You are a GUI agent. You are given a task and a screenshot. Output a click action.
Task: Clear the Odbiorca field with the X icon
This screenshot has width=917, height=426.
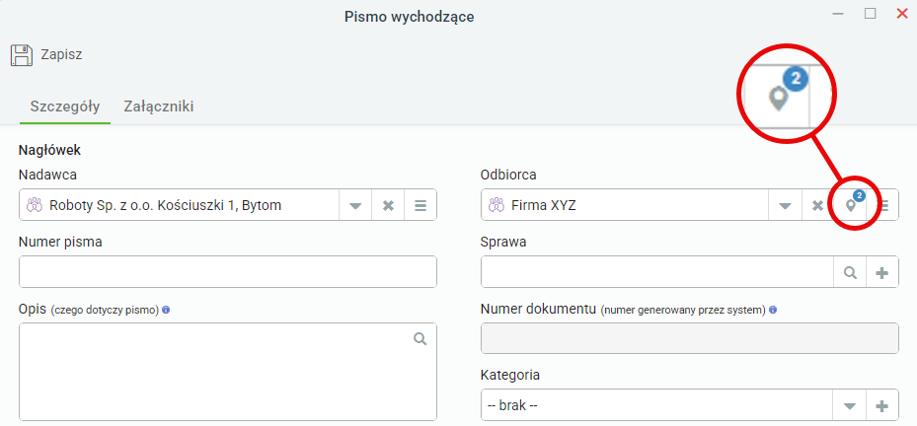click(x=817, y=206)
